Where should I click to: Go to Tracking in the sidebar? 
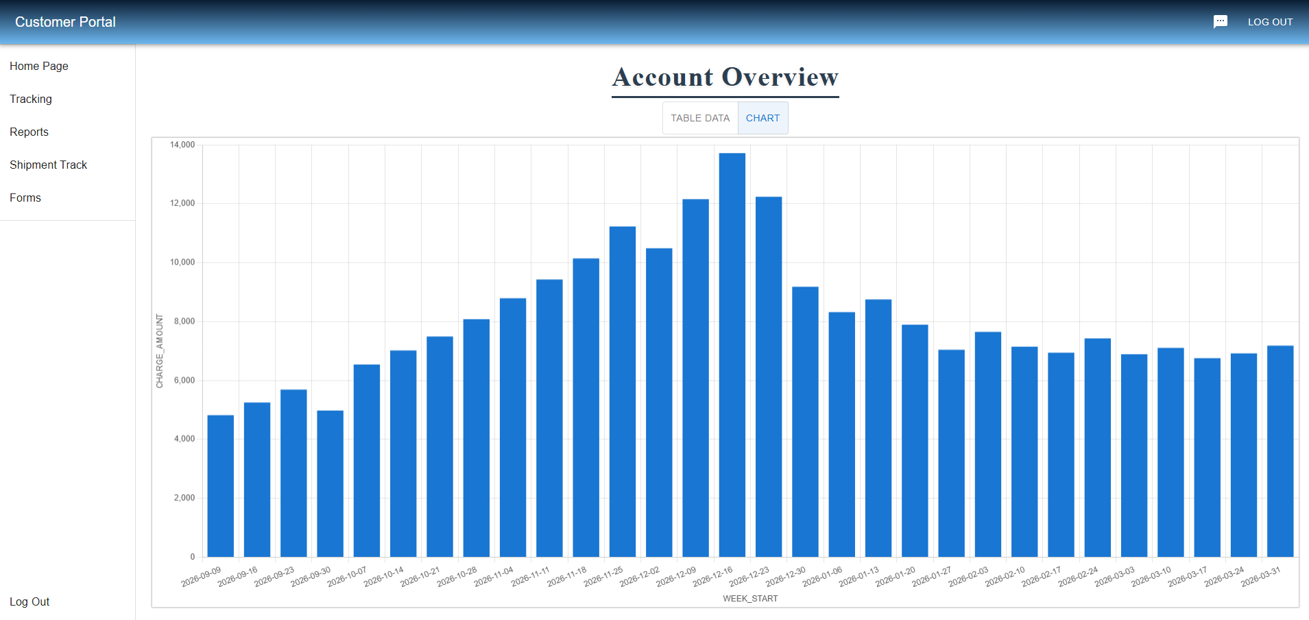point(31,99)
